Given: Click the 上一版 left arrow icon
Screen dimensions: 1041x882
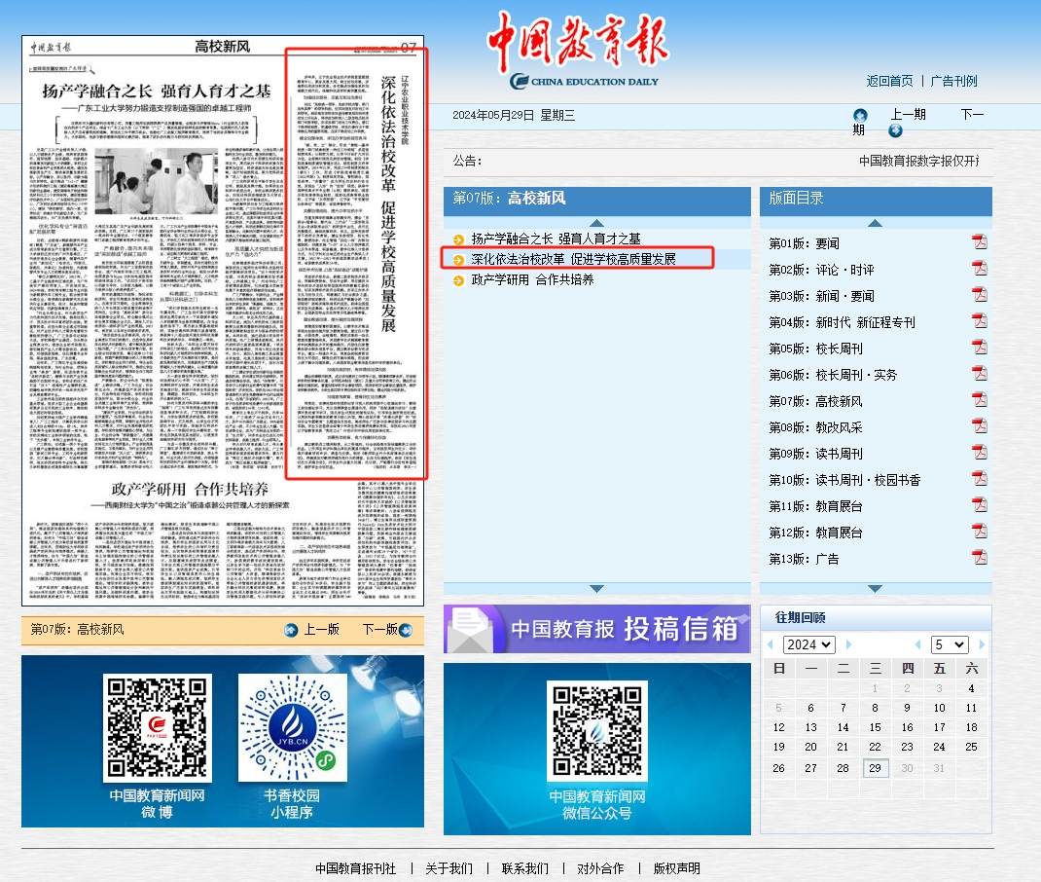Looking at the screenshot, I should coord(291,630).
